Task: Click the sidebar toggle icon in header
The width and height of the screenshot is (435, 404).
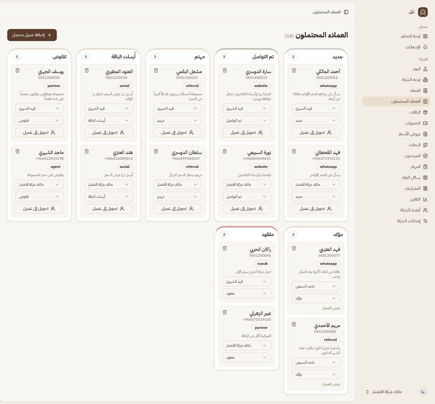Action: (x=346, y=12)
